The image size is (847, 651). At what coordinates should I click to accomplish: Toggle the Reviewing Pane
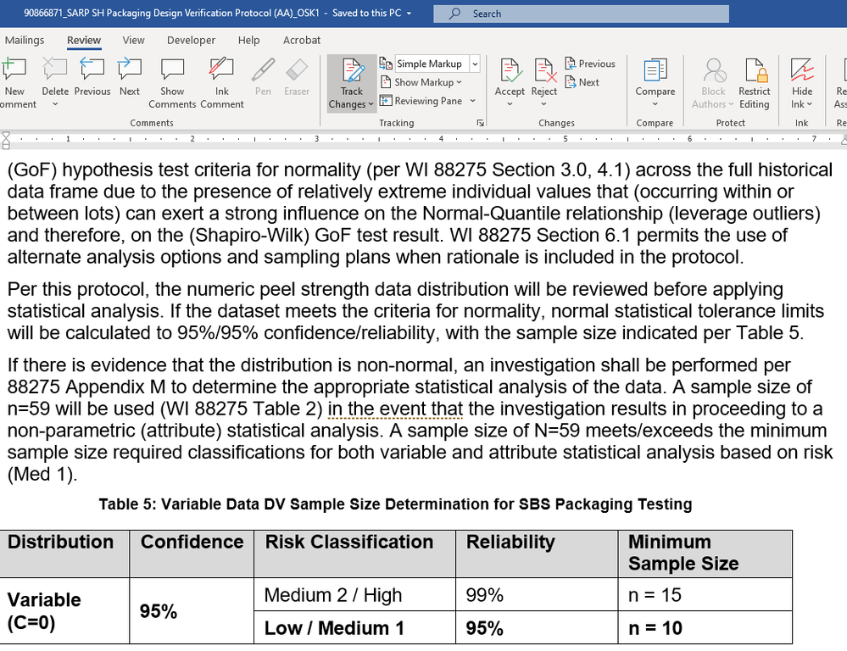click(422, 101)
